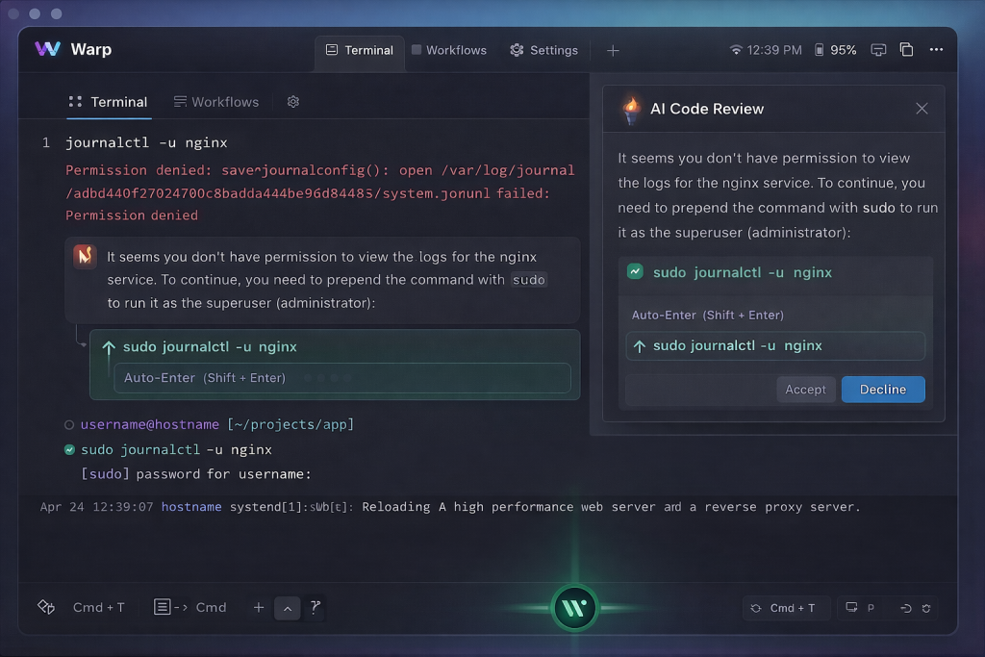Click the inline sudo code chip in message

[x=528, y=280]
